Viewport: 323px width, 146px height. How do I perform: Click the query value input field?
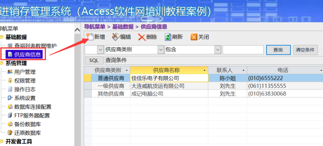coord(243,50)
